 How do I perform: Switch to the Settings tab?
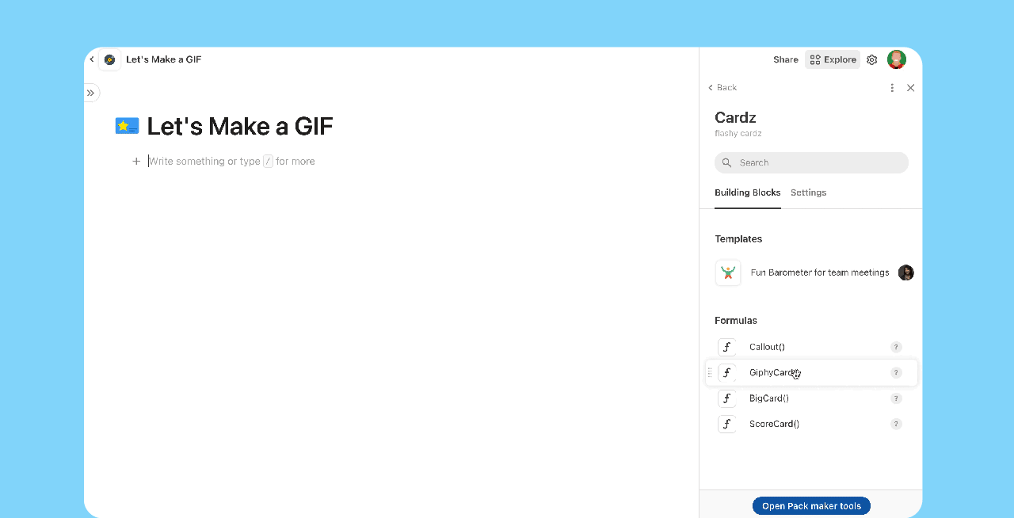point(808,192)
